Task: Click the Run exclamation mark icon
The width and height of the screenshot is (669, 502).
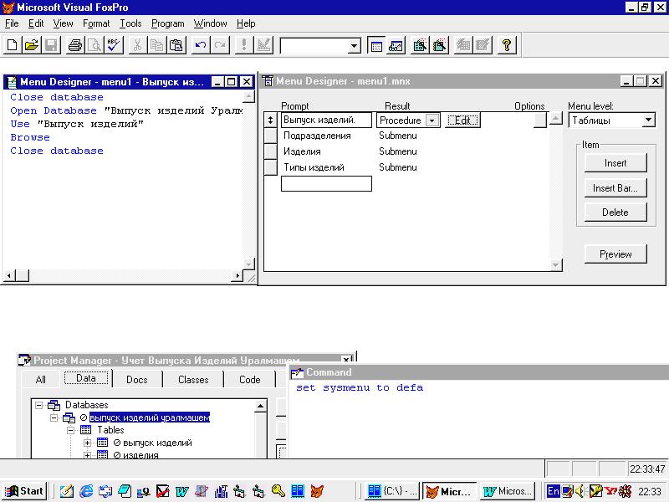Action: coord(244,45)
